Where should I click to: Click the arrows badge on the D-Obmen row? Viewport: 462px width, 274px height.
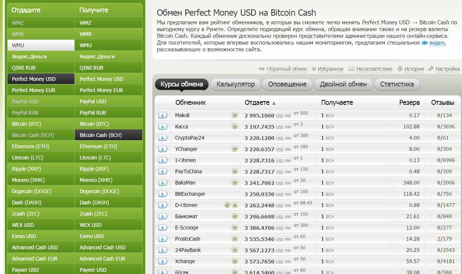[227, 205]
